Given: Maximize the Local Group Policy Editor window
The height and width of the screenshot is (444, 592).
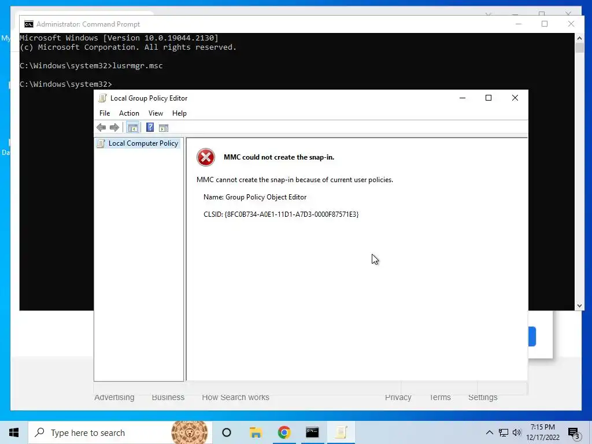Looking at the screenshot, I should [x=489, y=98].
